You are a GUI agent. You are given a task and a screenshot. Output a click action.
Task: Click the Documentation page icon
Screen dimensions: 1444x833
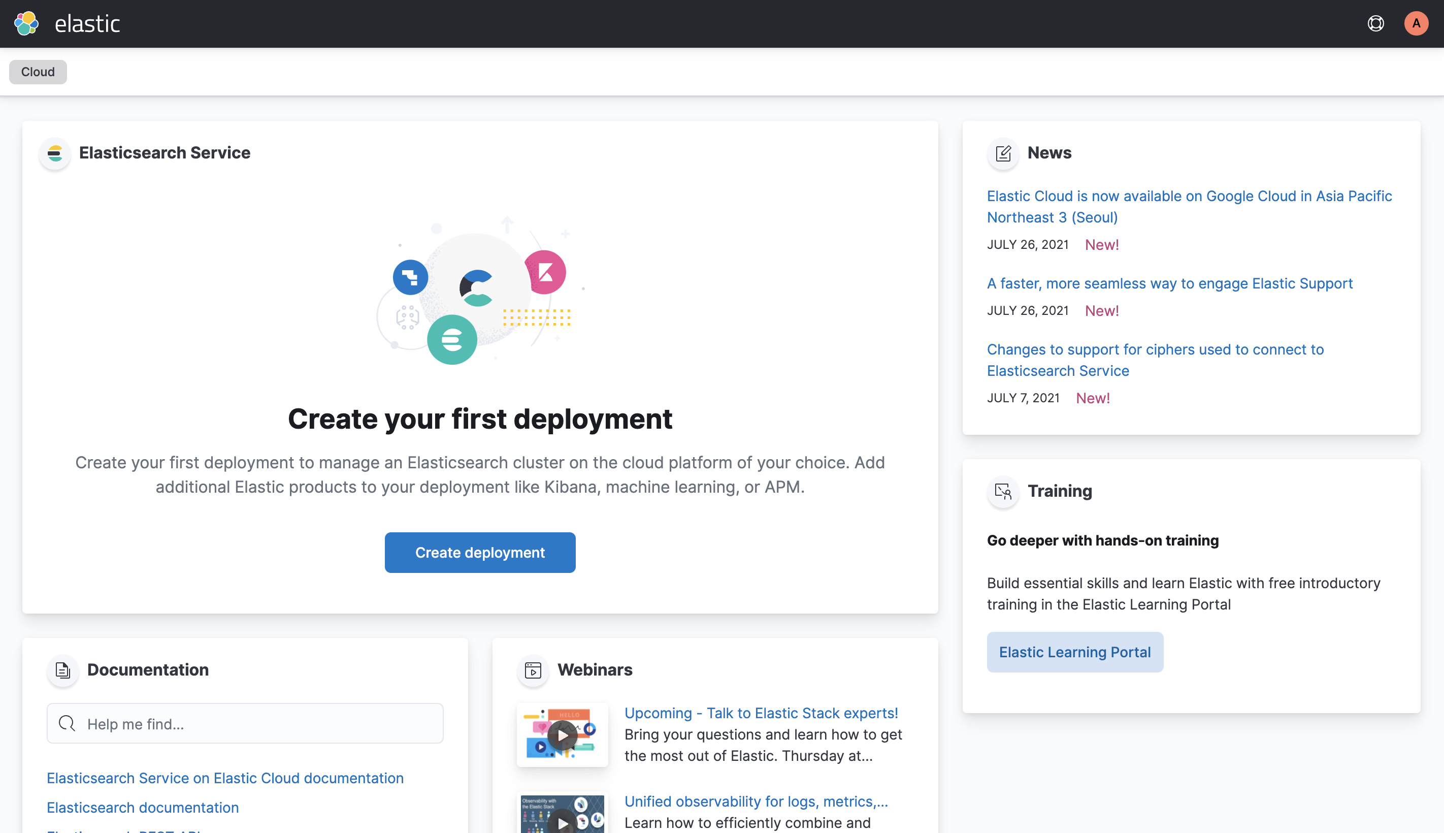point(63,670)
